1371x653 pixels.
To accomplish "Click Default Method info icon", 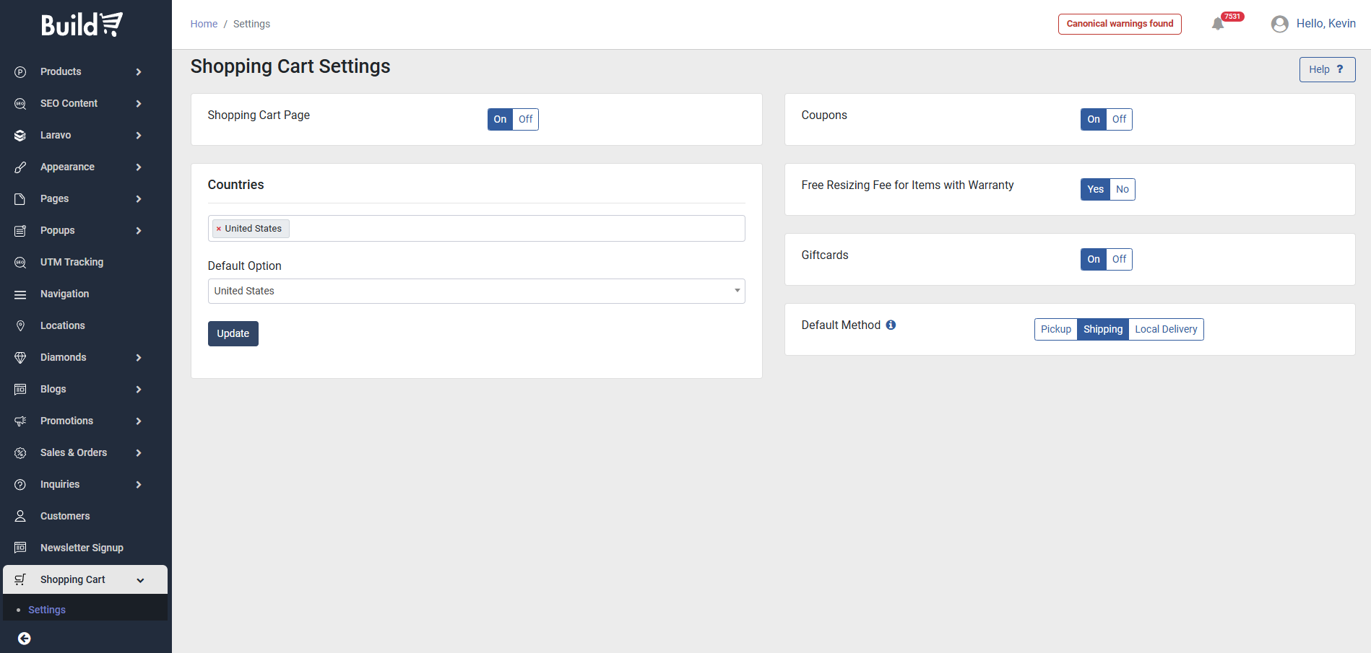I will tap(891, 325).
